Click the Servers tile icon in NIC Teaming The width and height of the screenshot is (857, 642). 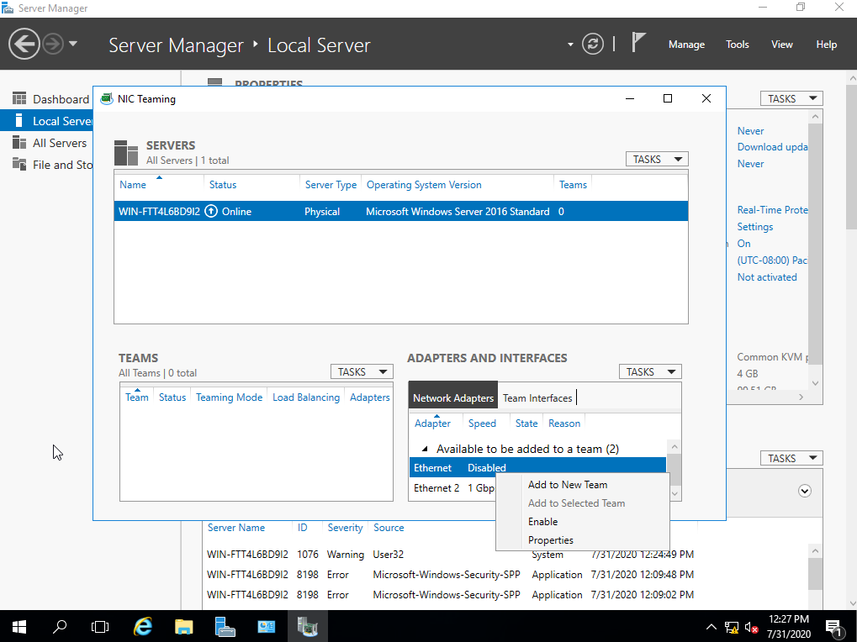[x=126, y=152]
